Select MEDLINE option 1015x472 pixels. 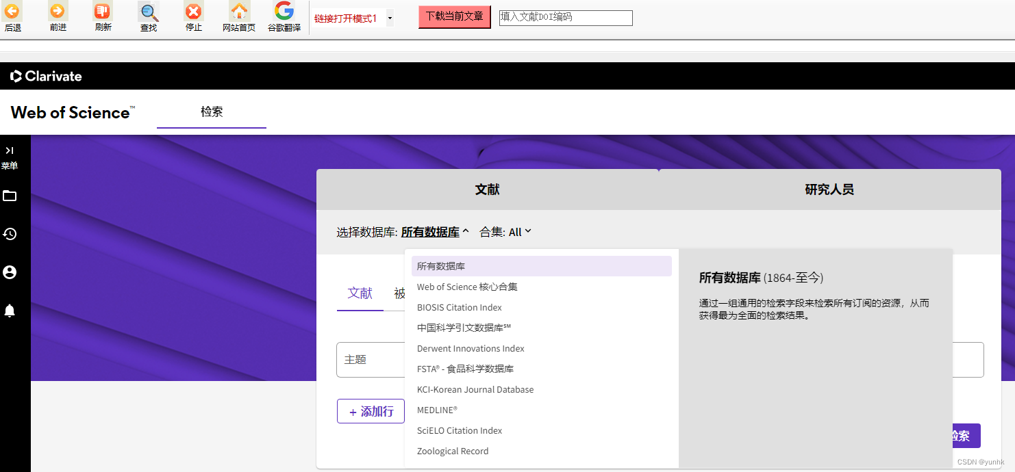tap(542, 410)
